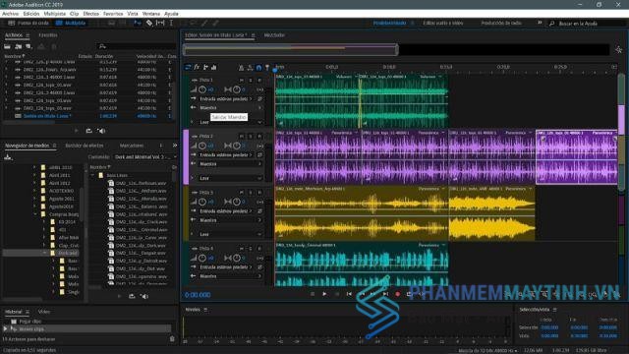
Task: Switch to Multipista view
Action: [x=71, y=23]
